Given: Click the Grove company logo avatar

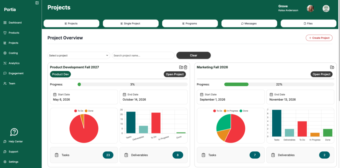Looking at the screenshot, I should point(326,8).
